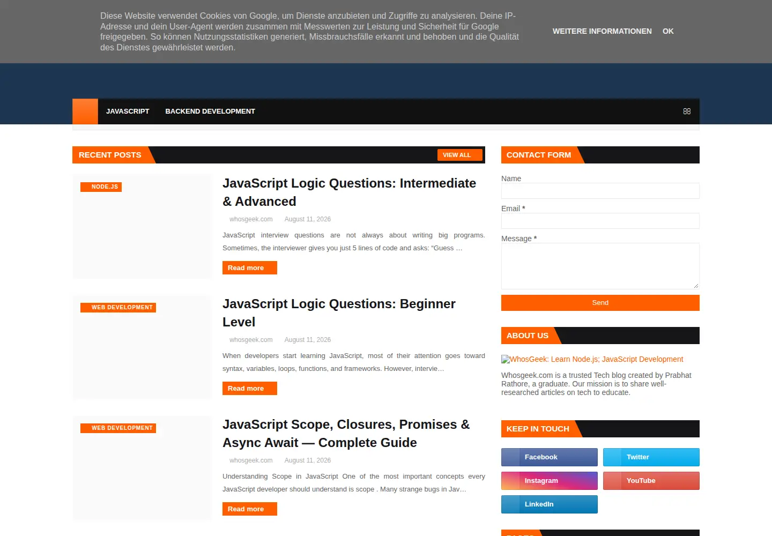Open the WhosGeek Learn Node.js image link
The width and height of the screenshot is (772, 536).
coord(592,359)
